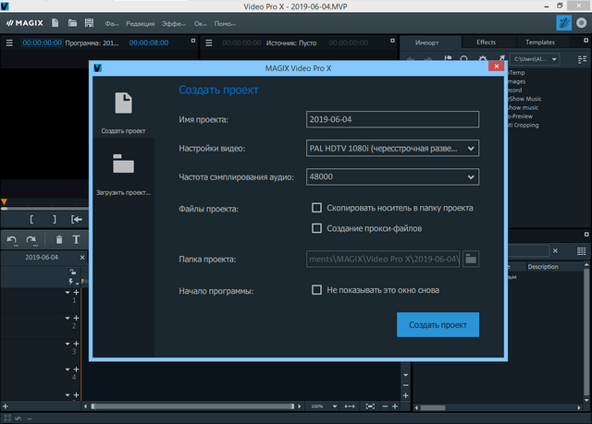This screenshot has height=424, width=592.
Task: Click the round disc icon at top right
Action: tap(582, 23)
